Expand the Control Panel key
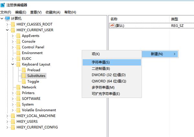 13,47
